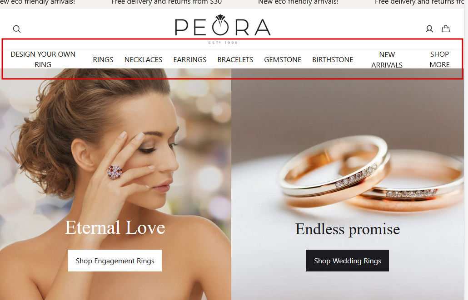Visit the New Arrivals section
This screenshot has height=300, width=468.
tap(387, 60)
